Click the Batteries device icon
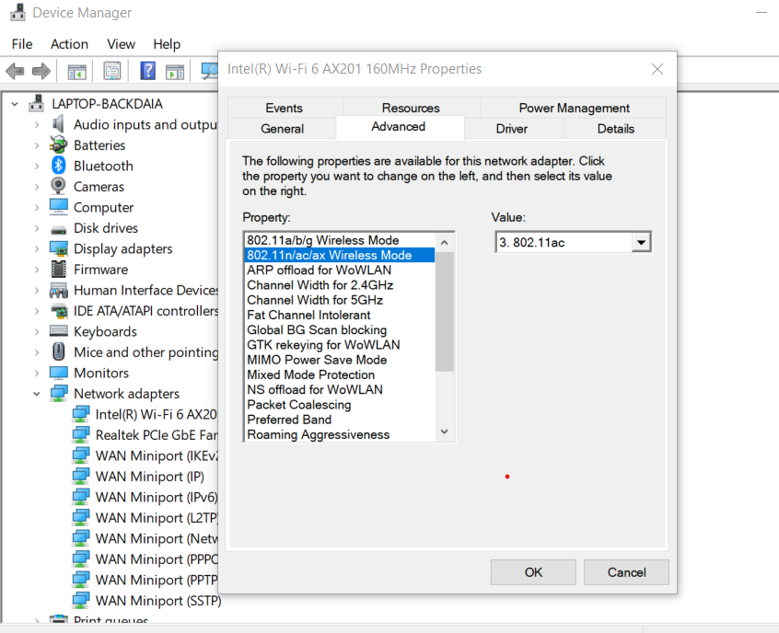779x633 pixels. [59, 145]
